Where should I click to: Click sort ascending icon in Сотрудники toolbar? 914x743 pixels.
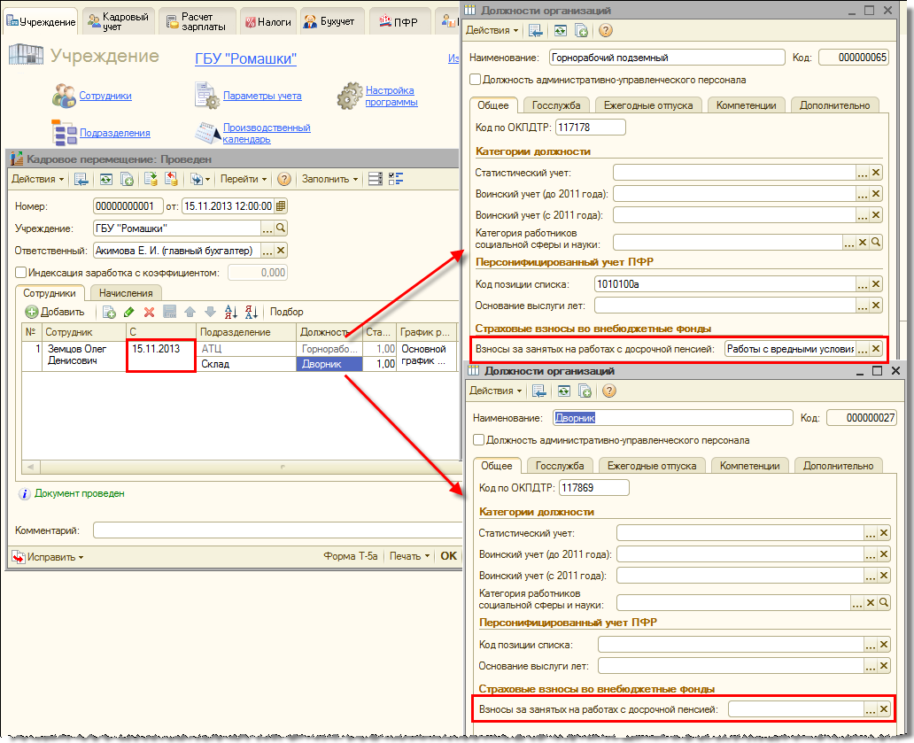(231, 312)
